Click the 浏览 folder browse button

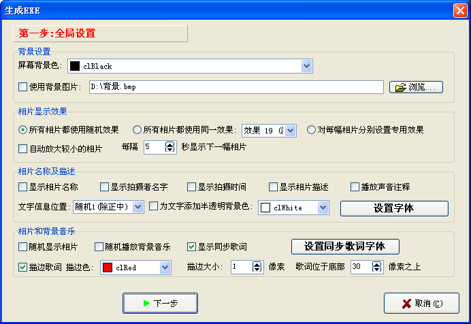tap(417, 87)
